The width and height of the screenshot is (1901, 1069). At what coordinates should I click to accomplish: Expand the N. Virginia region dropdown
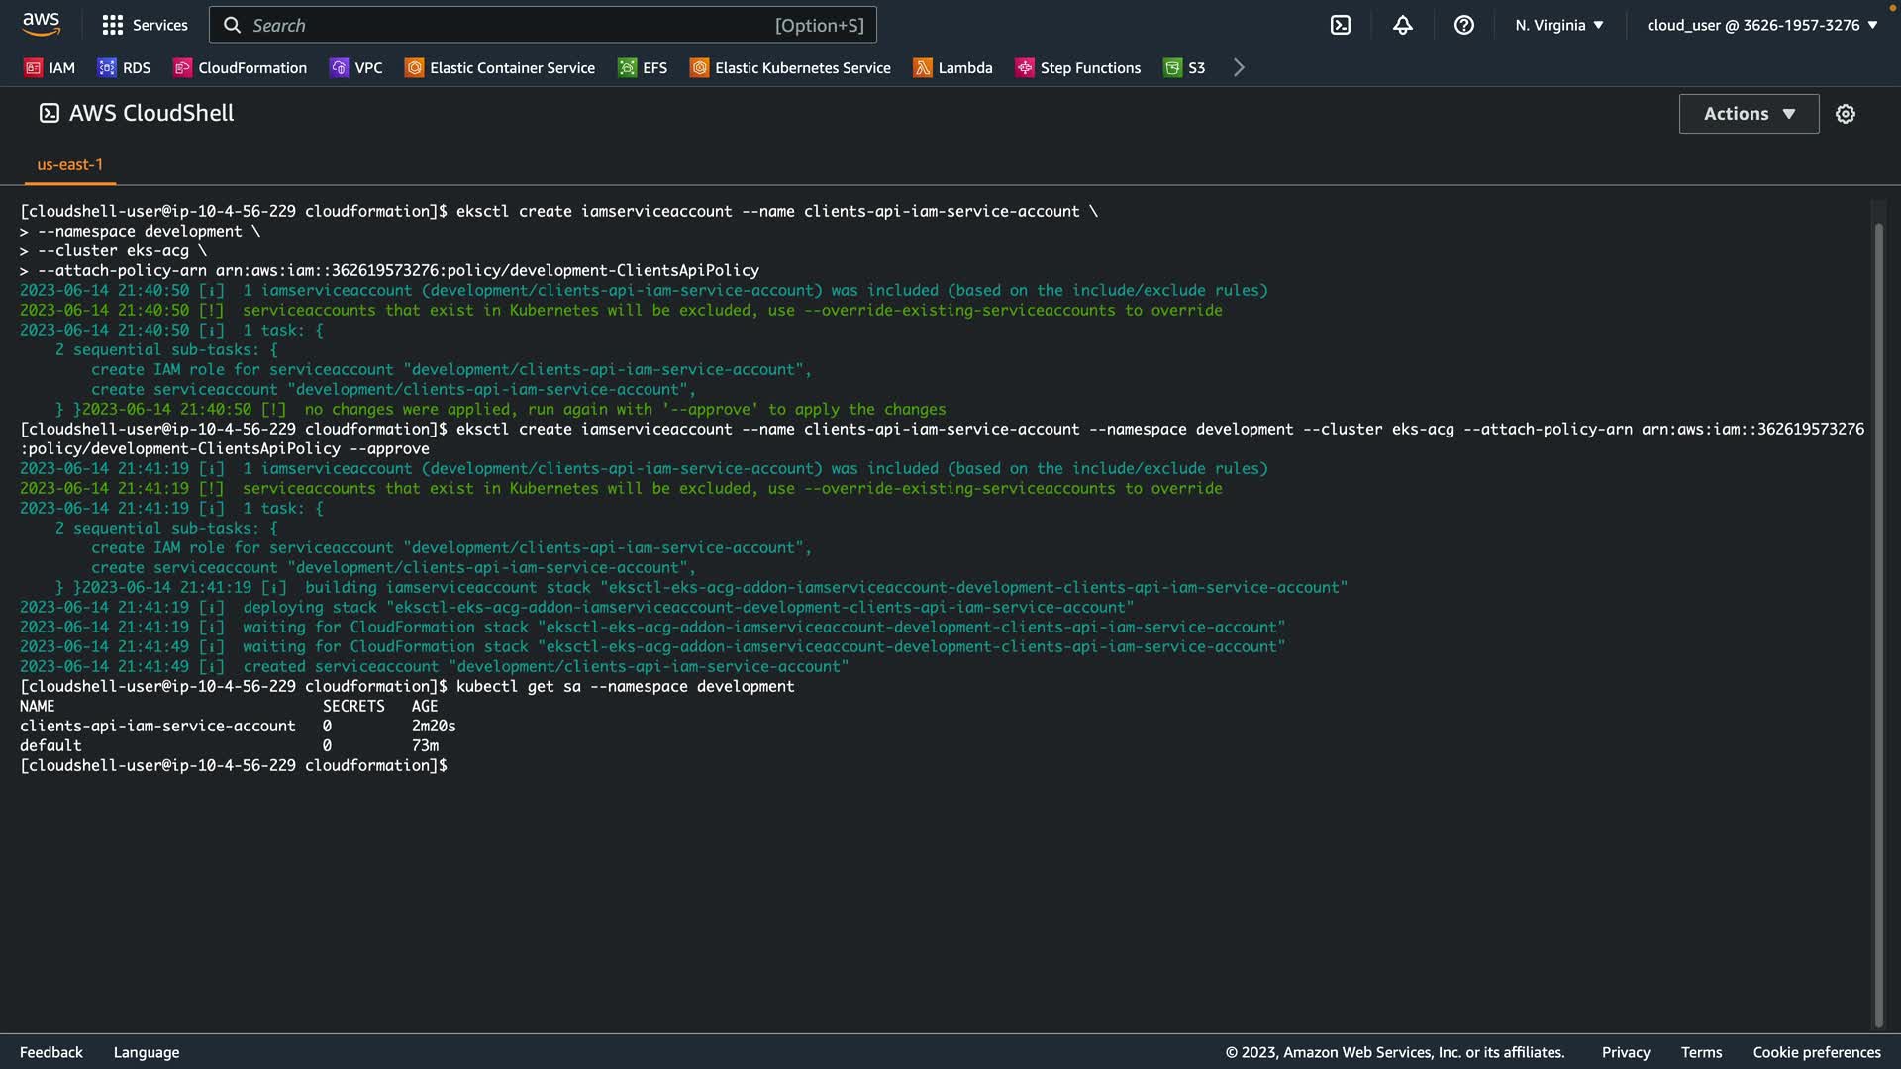coord(1558,25)
